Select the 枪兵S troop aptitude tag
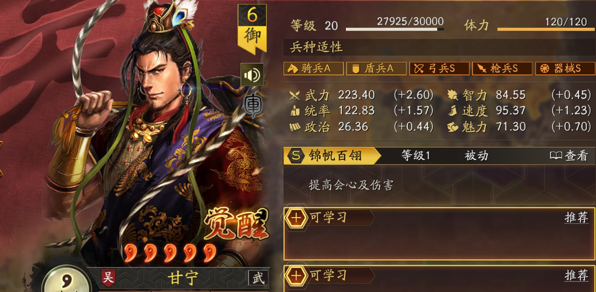This screenshot has height=292, width=596. pyautogui.click(x=502, y=69)
